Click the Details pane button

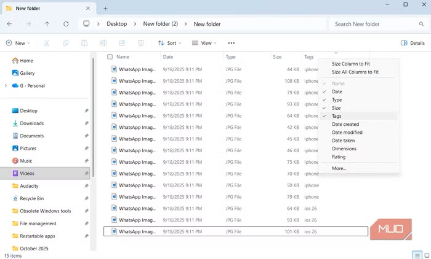tap(413, 43)
